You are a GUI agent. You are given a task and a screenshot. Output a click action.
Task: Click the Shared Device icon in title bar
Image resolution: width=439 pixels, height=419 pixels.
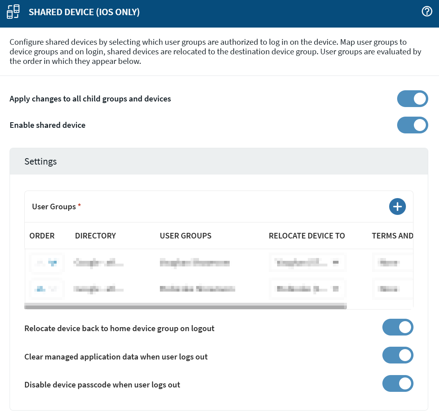click(x=13, y=12)
